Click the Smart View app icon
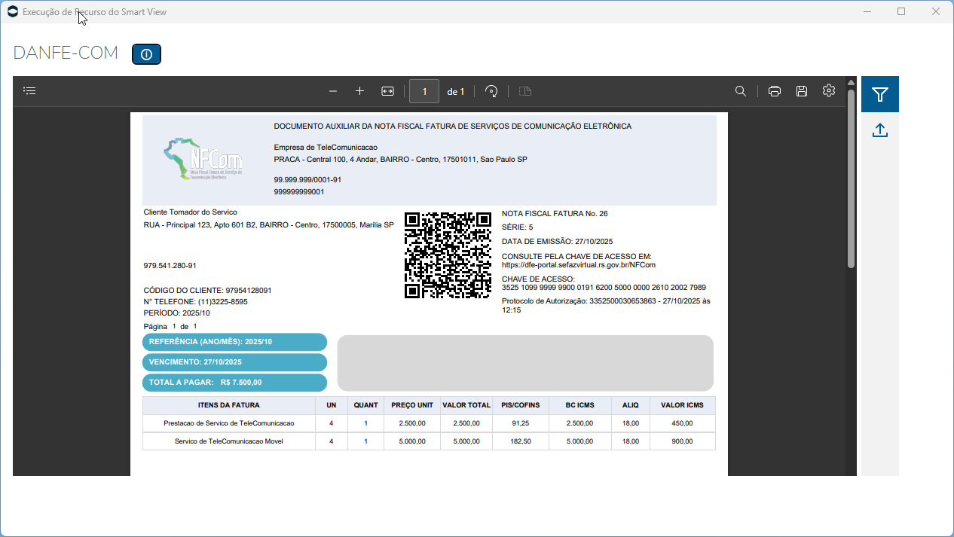954x537 pixels. tap(12, 11)
